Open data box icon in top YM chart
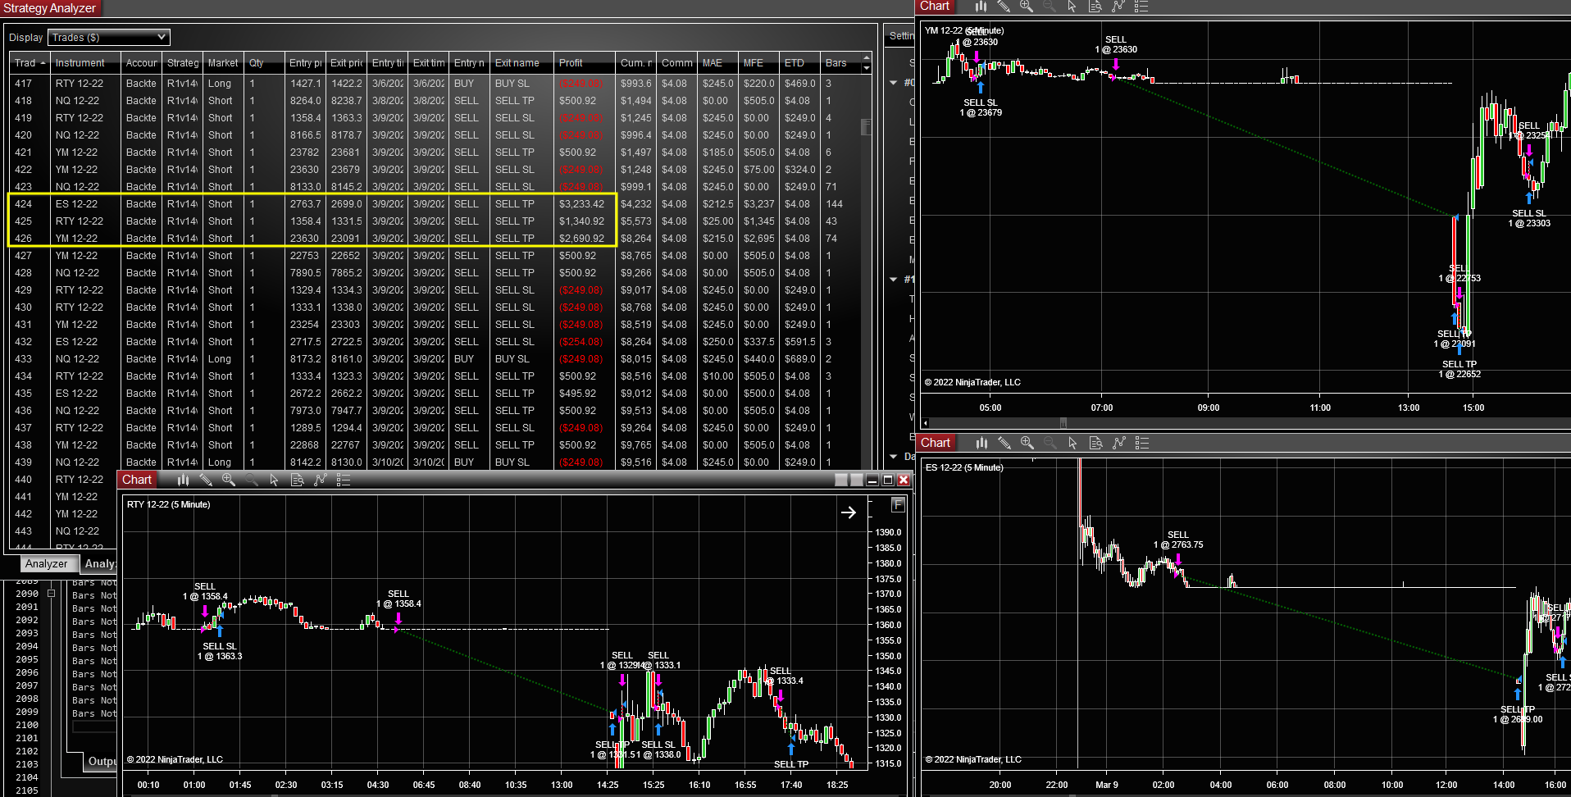Screen dimensions: 1571x797 1095,7
